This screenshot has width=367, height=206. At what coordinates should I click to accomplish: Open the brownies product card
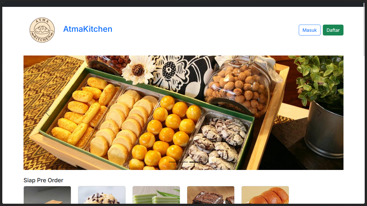(211, 195)
